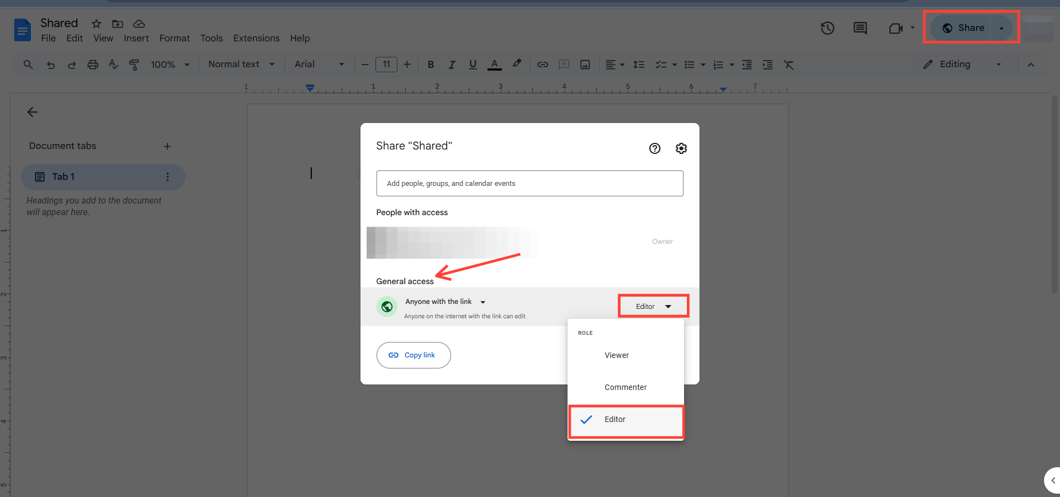Viewport: 1060px width, 497px height.
Task: Select the paint format tool
Action: (x=134, y=65)
